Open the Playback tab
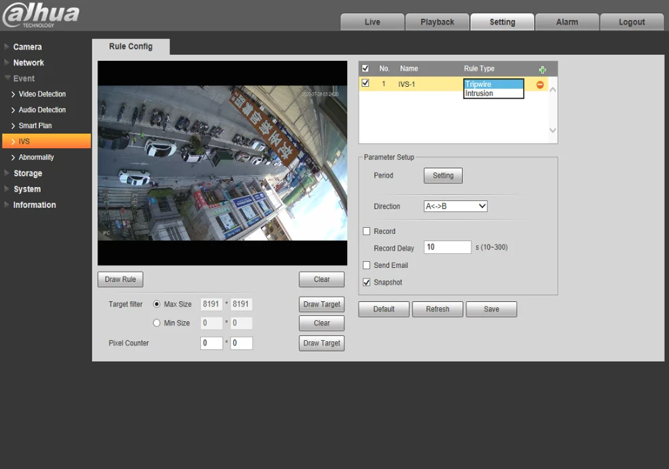 [437, 22]
